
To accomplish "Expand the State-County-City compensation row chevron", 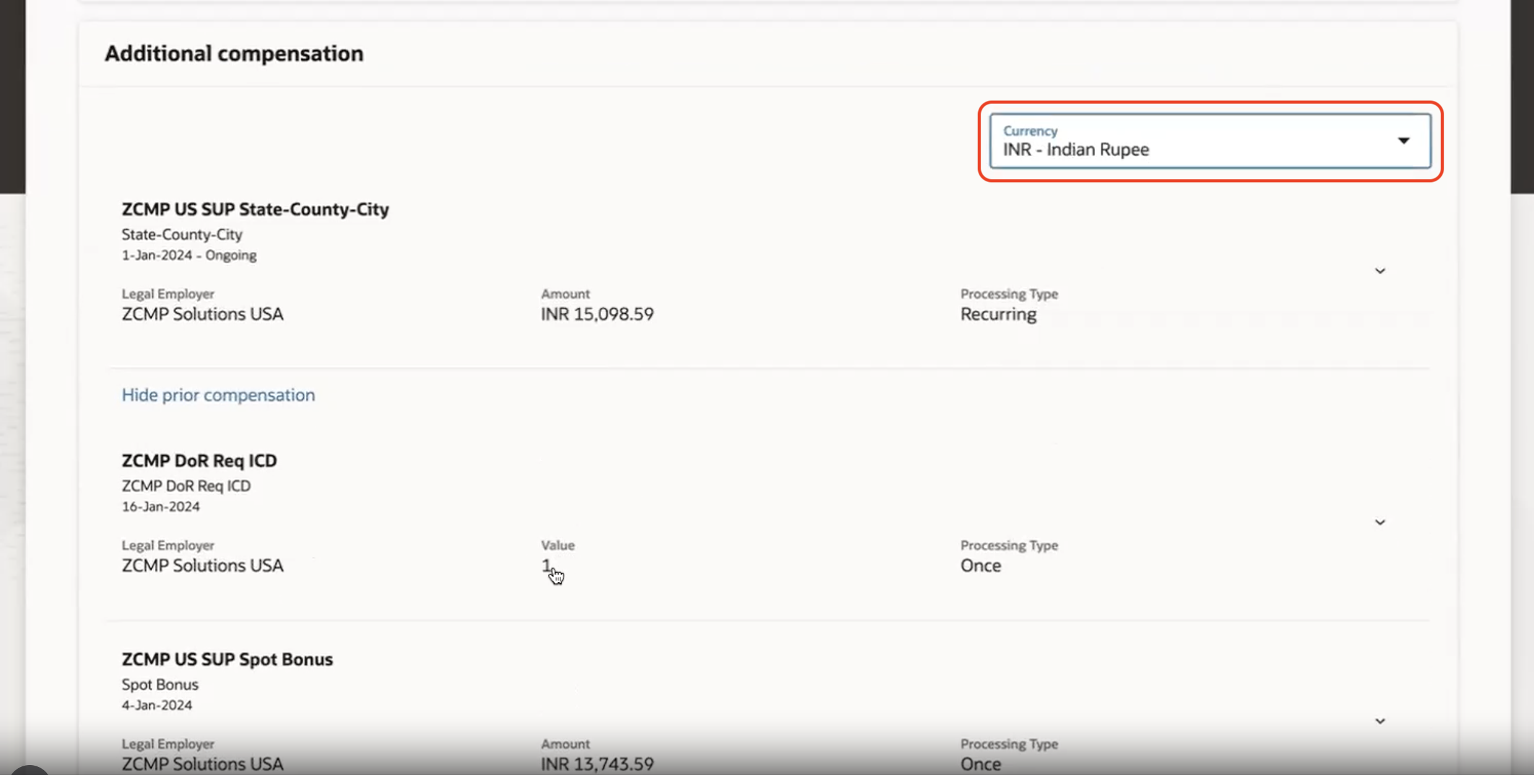I will (x=1380, y=271).
